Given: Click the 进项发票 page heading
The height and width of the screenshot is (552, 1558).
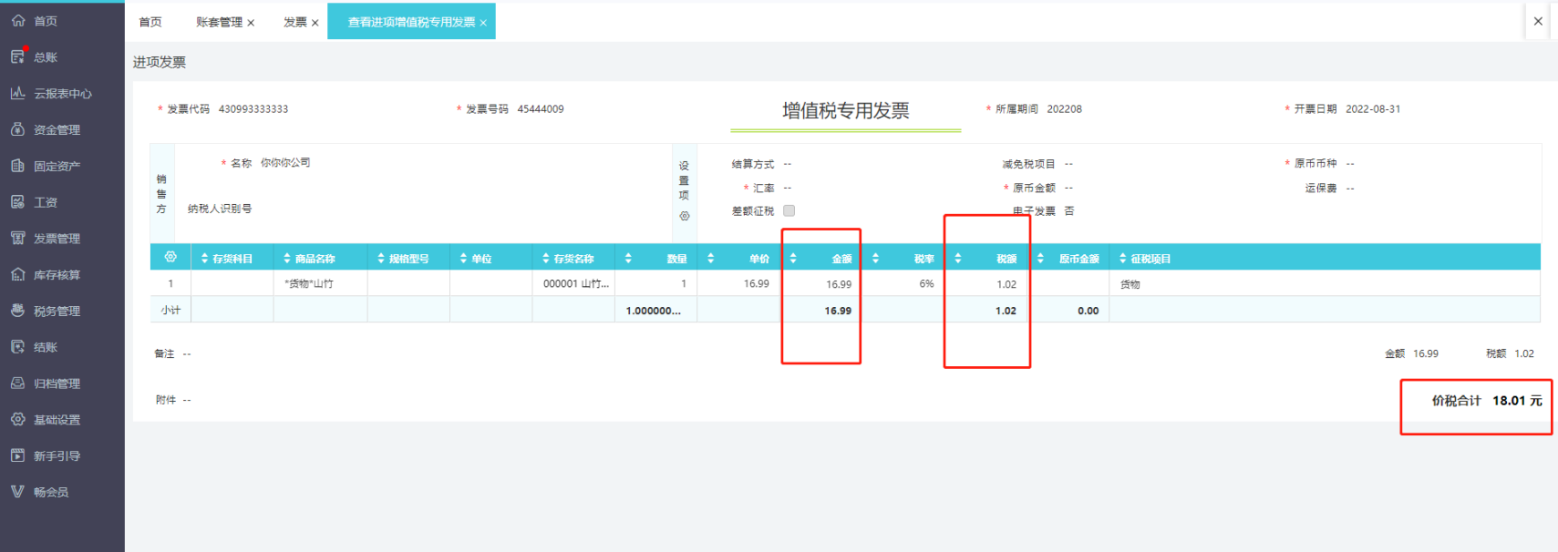Looking at the screenshot, I should click(x=160, y=62).
